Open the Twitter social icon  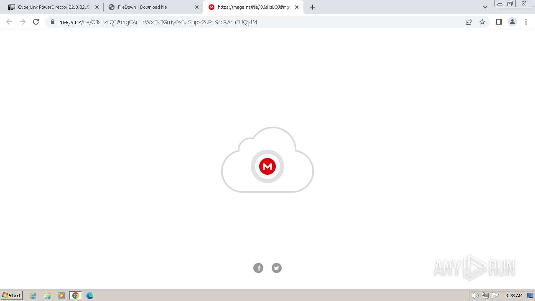point(277,268)
